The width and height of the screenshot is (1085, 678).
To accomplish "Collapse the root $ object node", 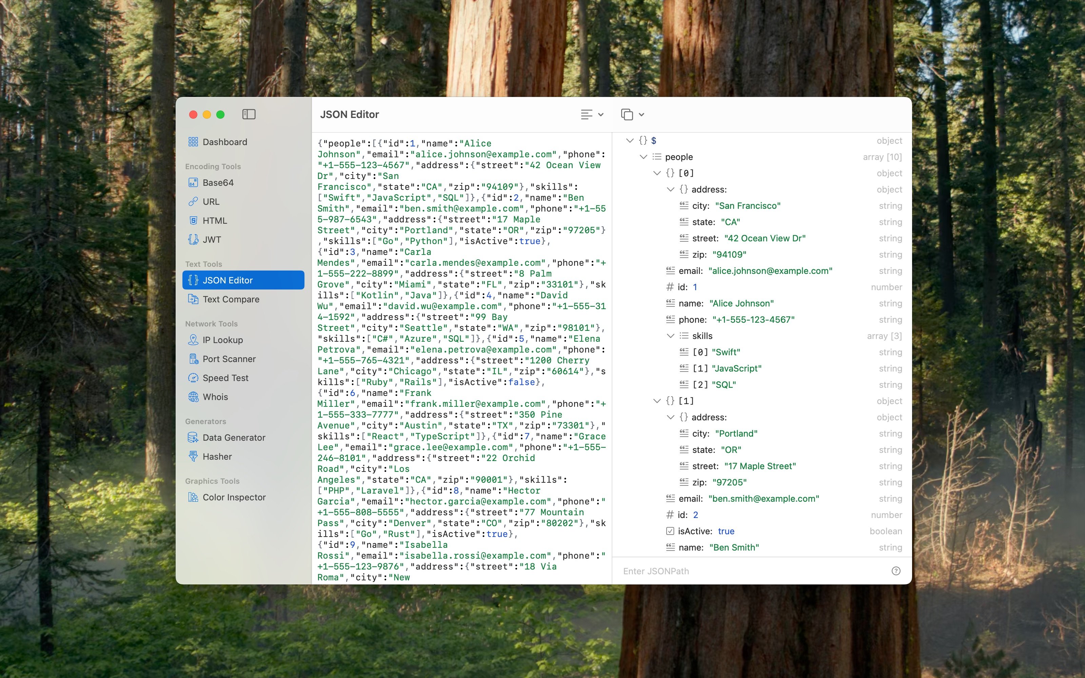I will click(630, 141).
